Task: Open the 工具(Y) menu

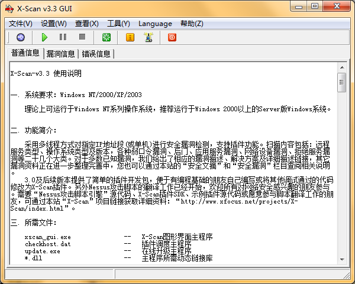Action: (x=118, y=24)
